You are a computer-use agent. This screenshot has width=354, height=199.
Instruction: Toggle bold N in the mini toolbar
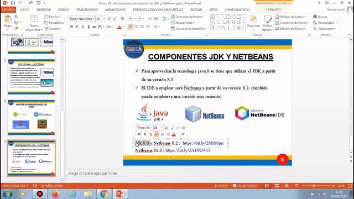(139, 134)
